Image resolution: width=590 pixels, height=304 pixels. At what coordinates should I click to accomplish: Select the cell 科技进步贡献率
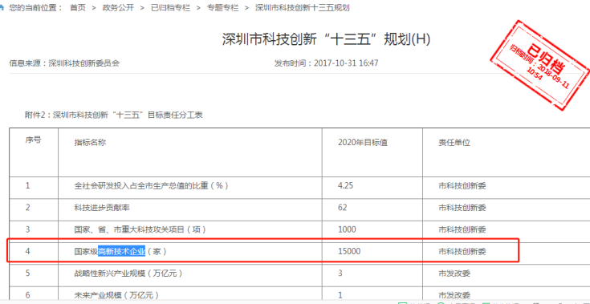[102, 208]
